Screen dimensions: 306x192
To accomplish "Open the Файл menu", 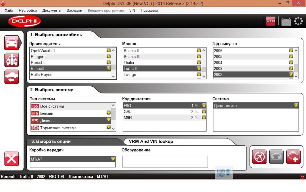I will pos(9,11).
